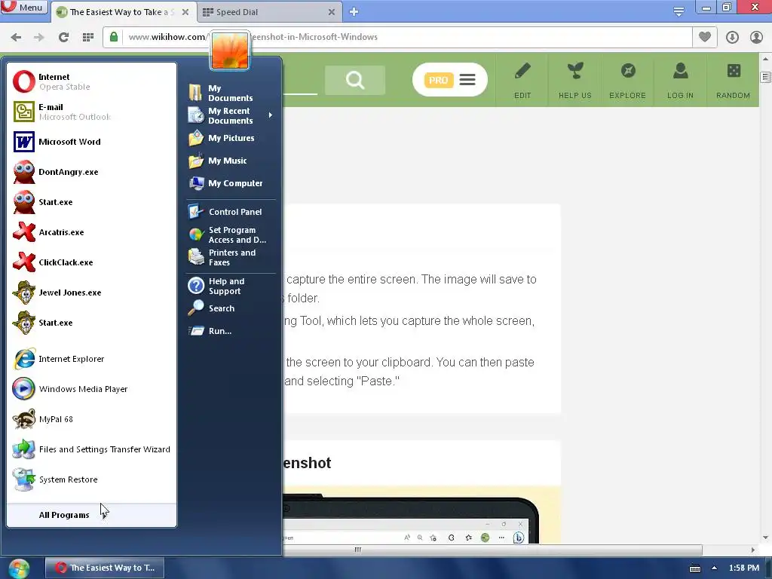This screenshot has height=579, width=772.
Task: Open My Computer
Action: coord(231,183)
